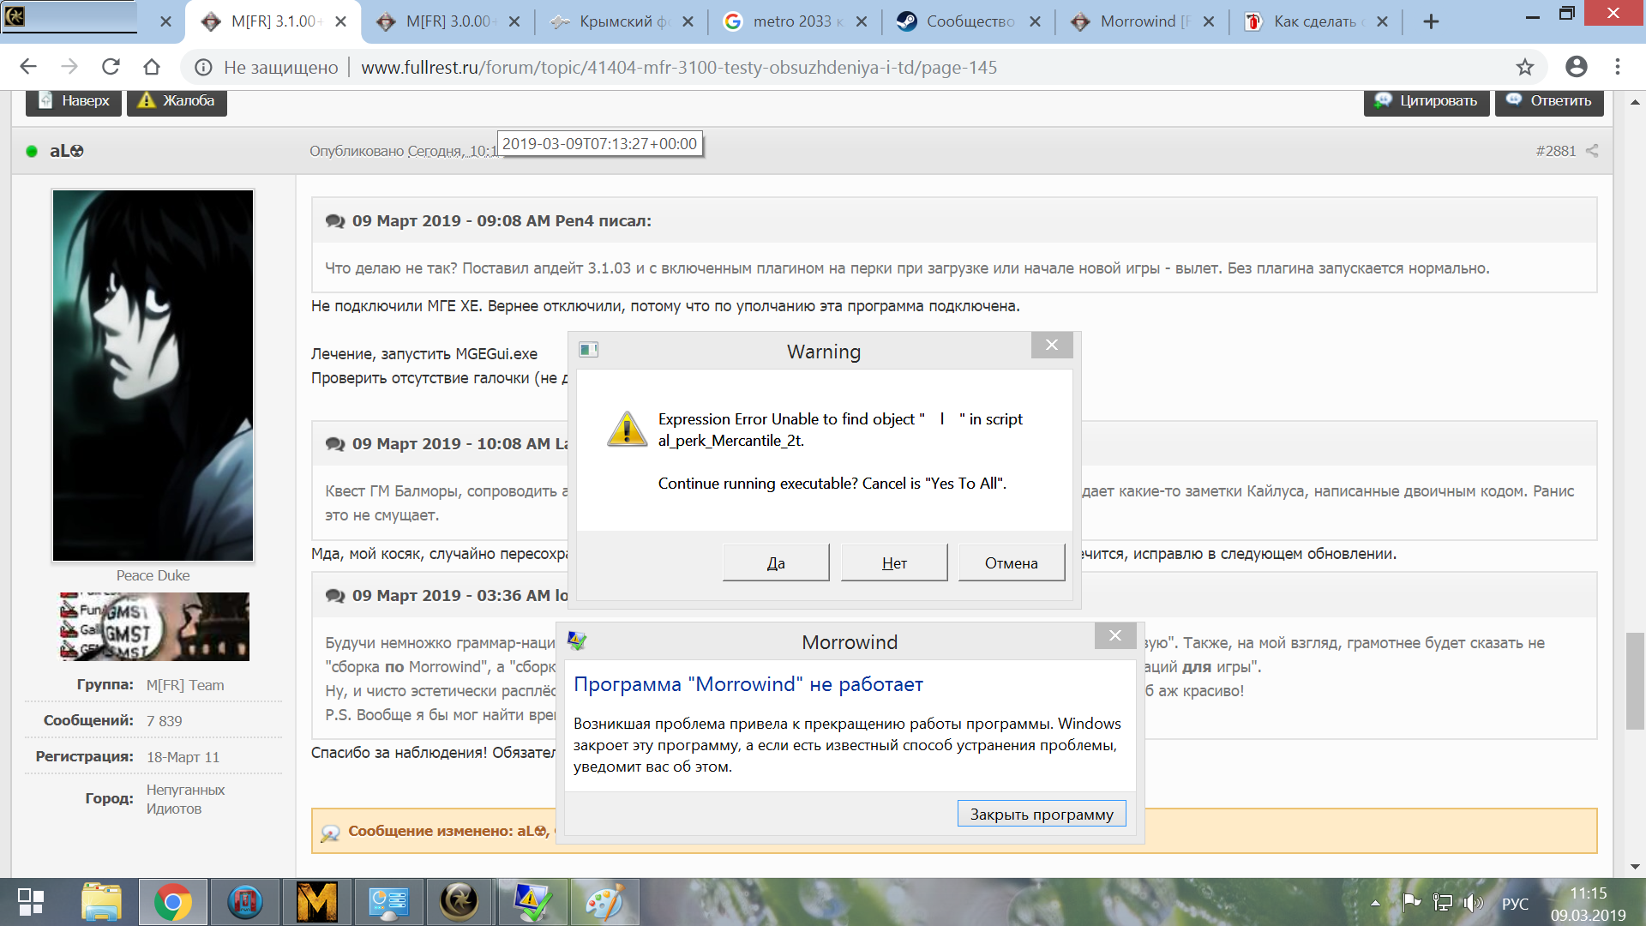The image size is (1646, 926).
Task: Click Цитировать quote button
Action: [x=1427, y=101]
